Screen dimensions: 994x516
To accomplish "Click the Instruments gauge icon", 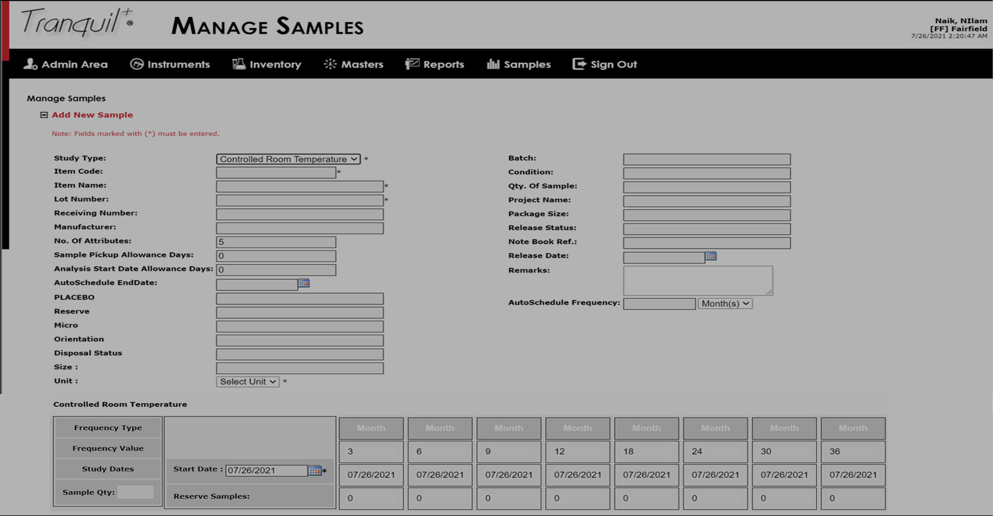I will [137, 64].
